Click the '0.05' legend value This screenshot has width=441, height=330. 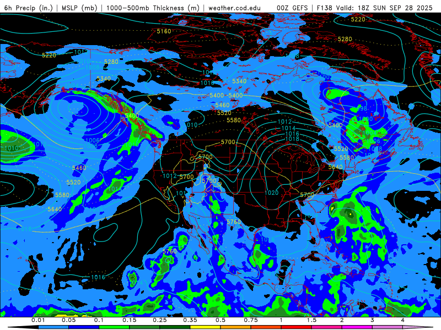click(x=68, y=320)
